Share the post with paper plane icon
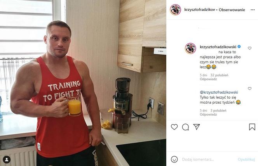This screenshot has width=258, height=166. pyautogui.click(x=197, y=127)
